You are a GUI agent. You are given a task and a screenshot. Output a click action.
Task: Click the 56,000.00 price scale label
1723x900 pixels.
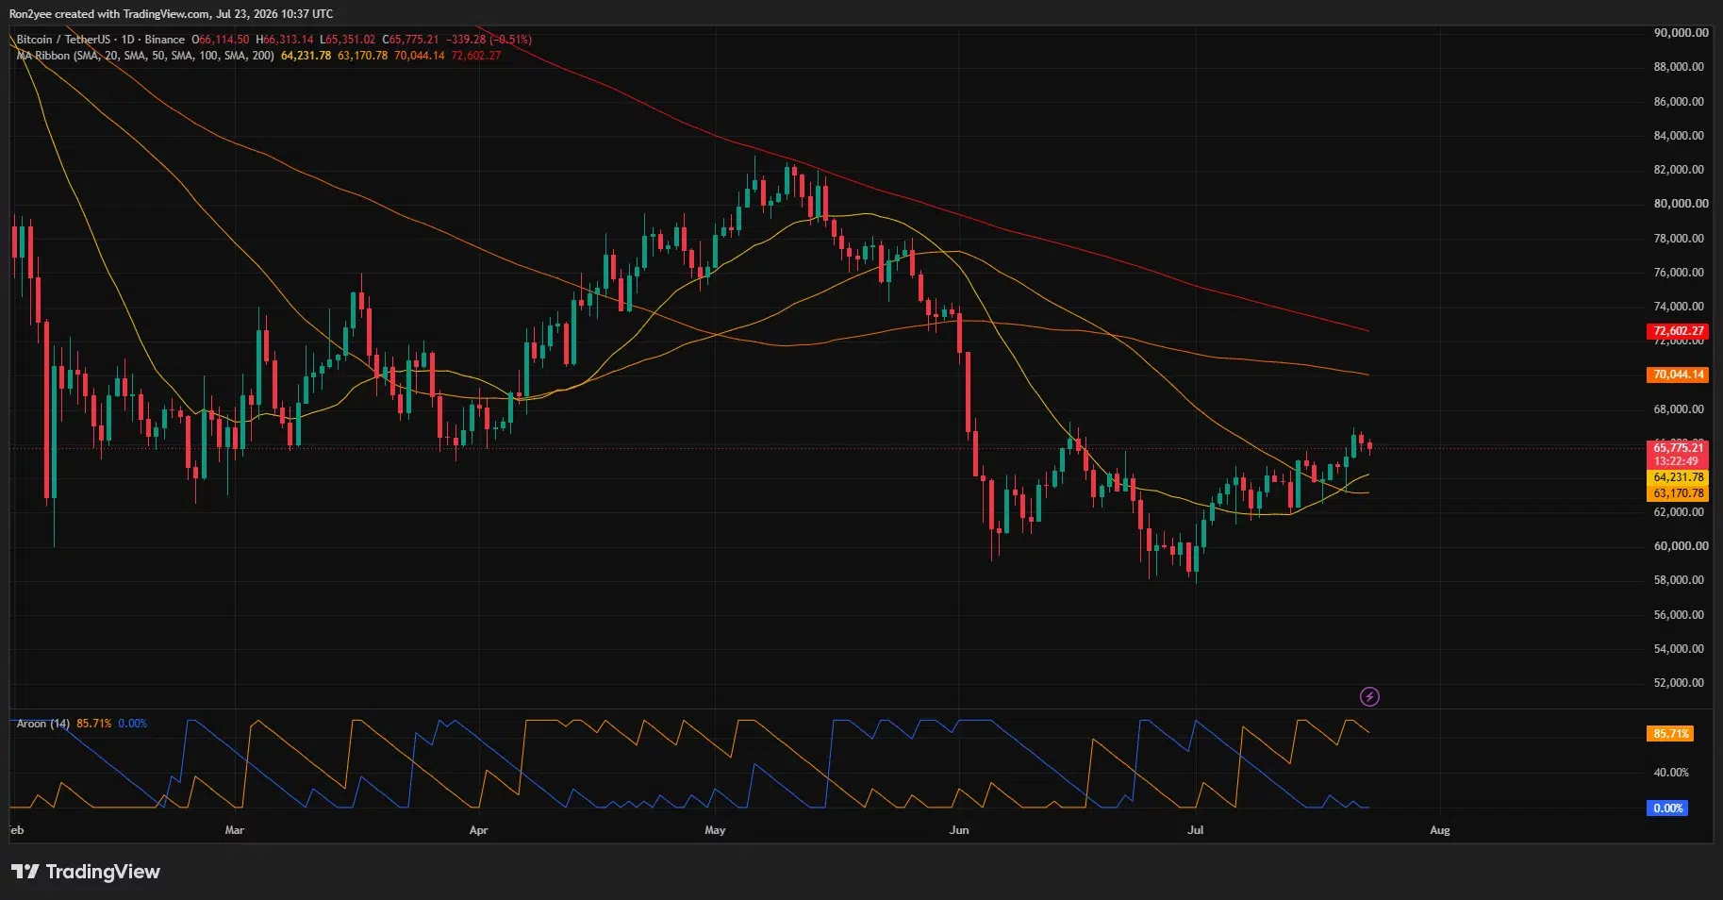[1679, 615]
